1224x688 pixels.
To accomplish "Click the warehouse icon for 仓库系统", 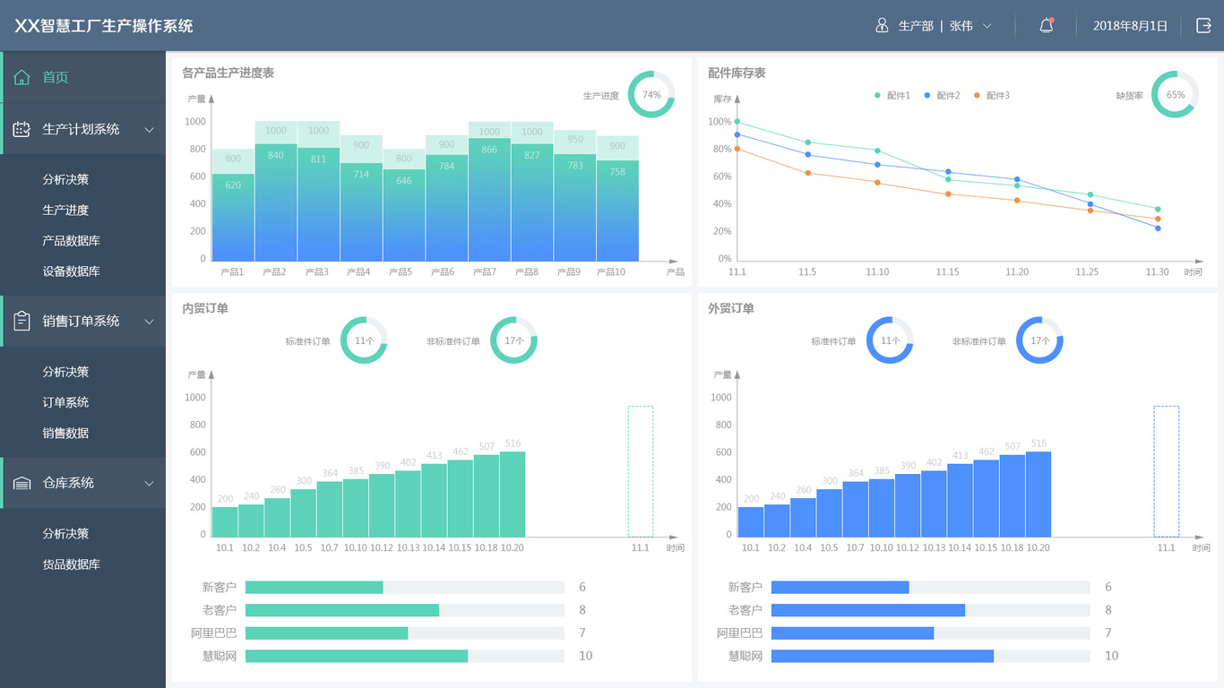I will (22, 483).
